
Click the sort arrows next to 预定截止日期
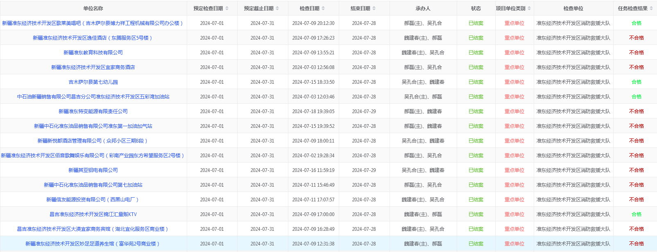[277, 8]
